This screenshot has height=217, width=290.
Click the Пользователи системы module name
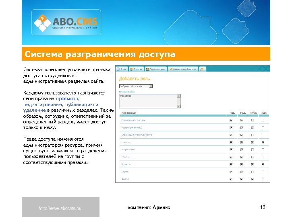(133, 120)
